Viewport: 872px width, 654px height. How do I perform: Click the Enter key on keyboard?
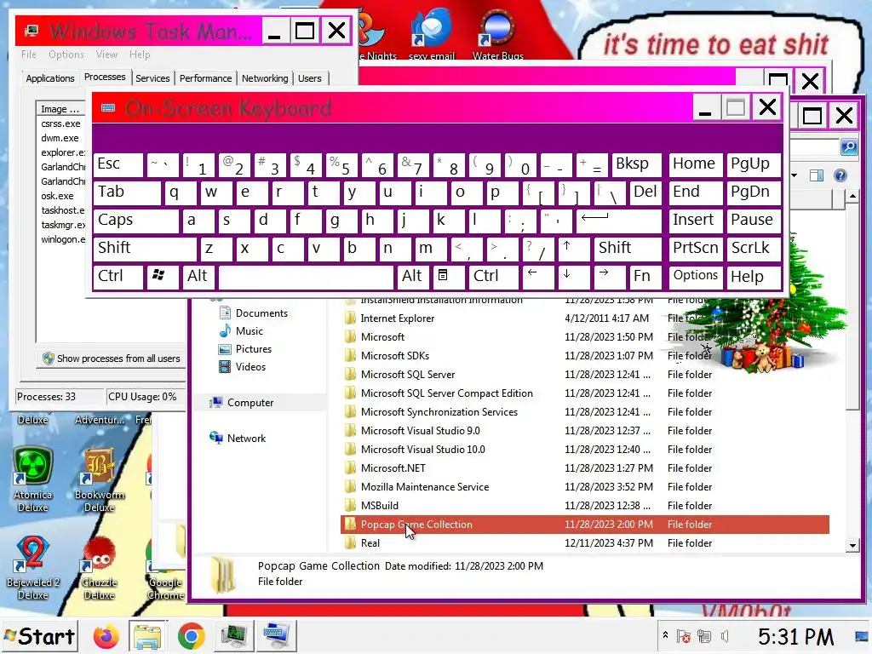[618, 221]
